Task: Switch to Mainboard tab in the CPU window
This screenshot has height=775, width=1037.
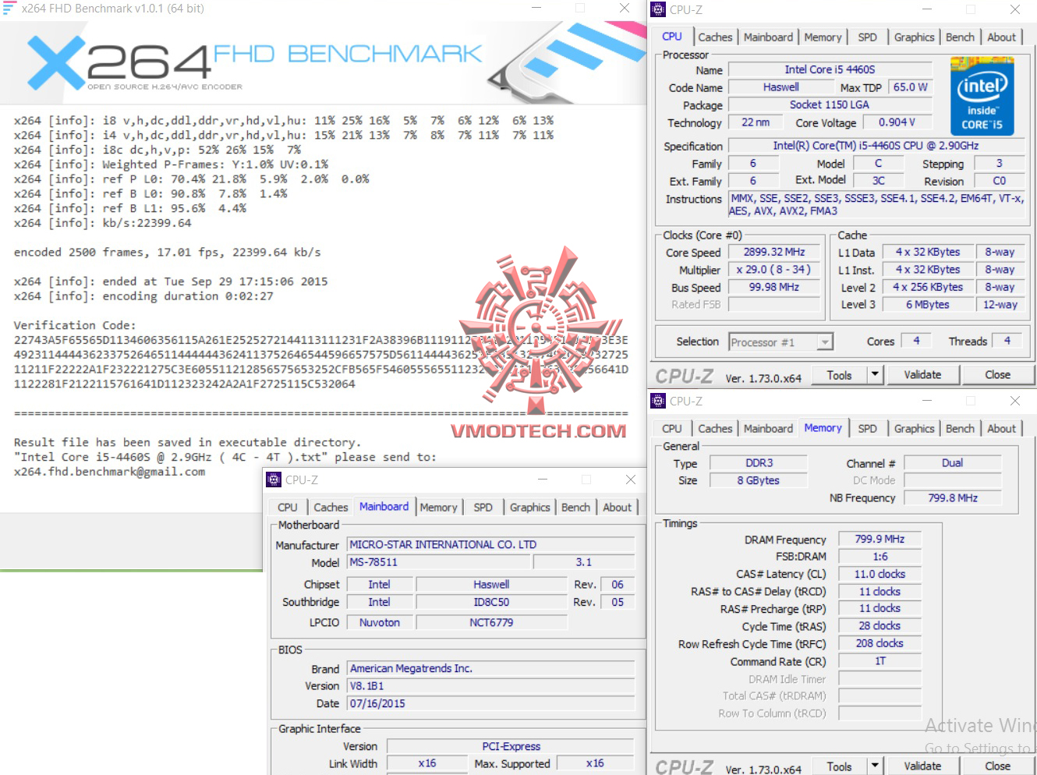Action: click(768, 37)
